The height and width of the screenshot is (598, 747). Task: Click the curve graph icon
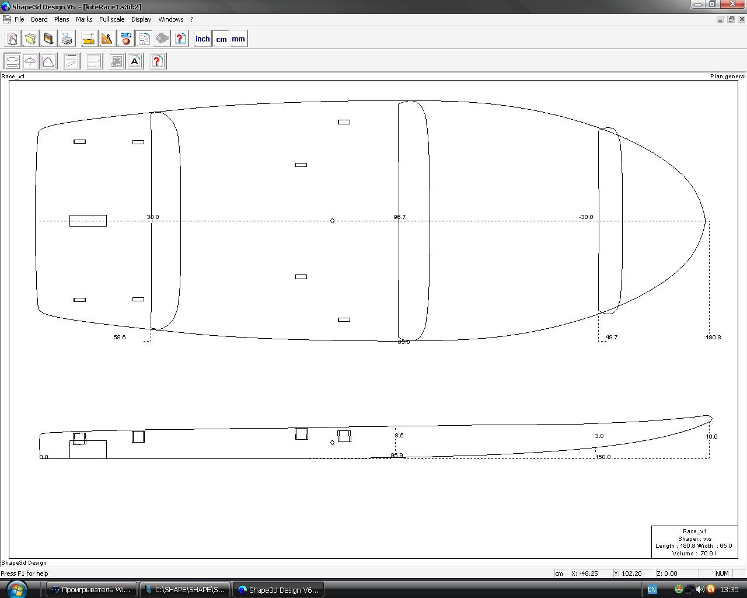click(48, 61)
